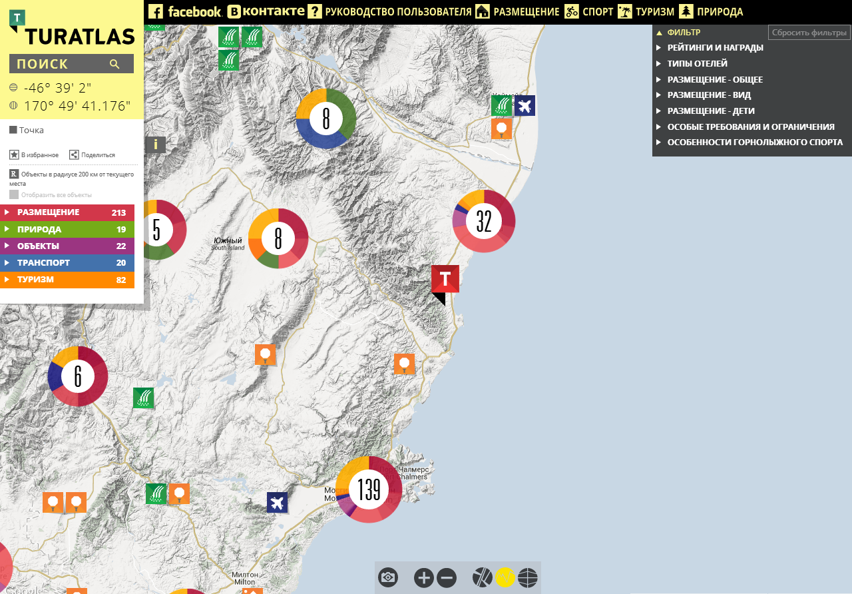The width and height of the screenshot is (852, 594).
Task: Open the cluster marker showing 5
Action: (156, 230)
